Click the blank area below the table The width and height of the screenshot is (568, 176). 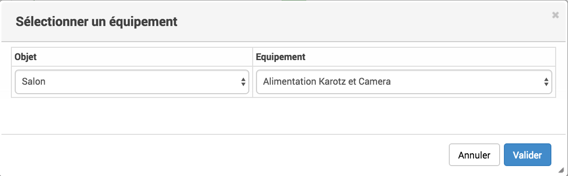284,115
